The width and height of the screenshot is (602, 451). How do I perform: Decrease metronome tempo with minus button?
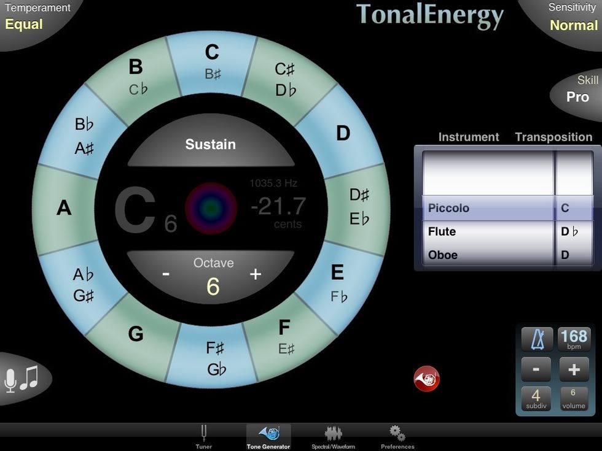click(x=536, y=369)
